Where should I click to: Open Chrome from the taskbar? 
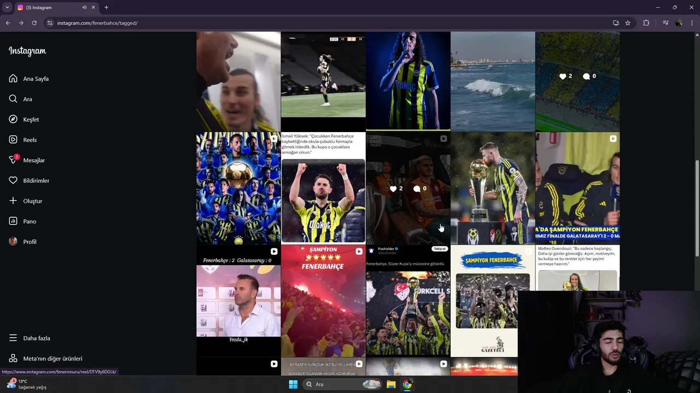(x=407, y=384)
